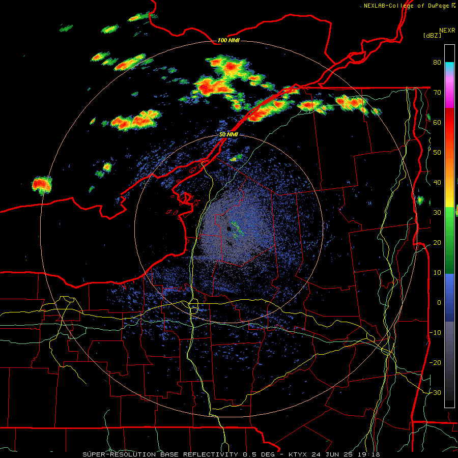The image size is (458, 458).
Task: Click the "24 JUN 25" date in footer
Action: coord(333,454)
